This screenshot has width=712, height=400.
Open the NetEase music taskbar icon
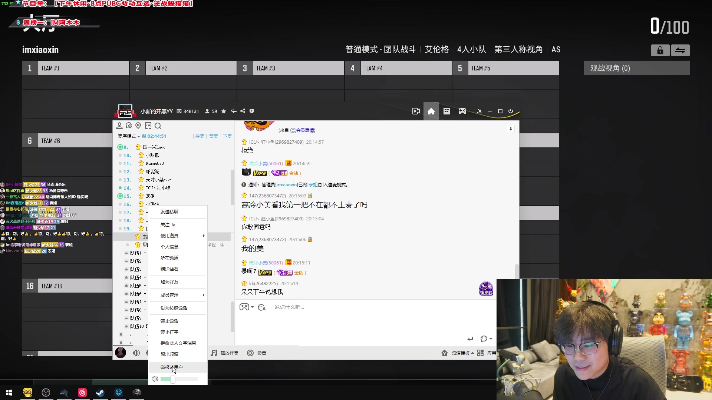pyautogui.click(x=82, y=393)
